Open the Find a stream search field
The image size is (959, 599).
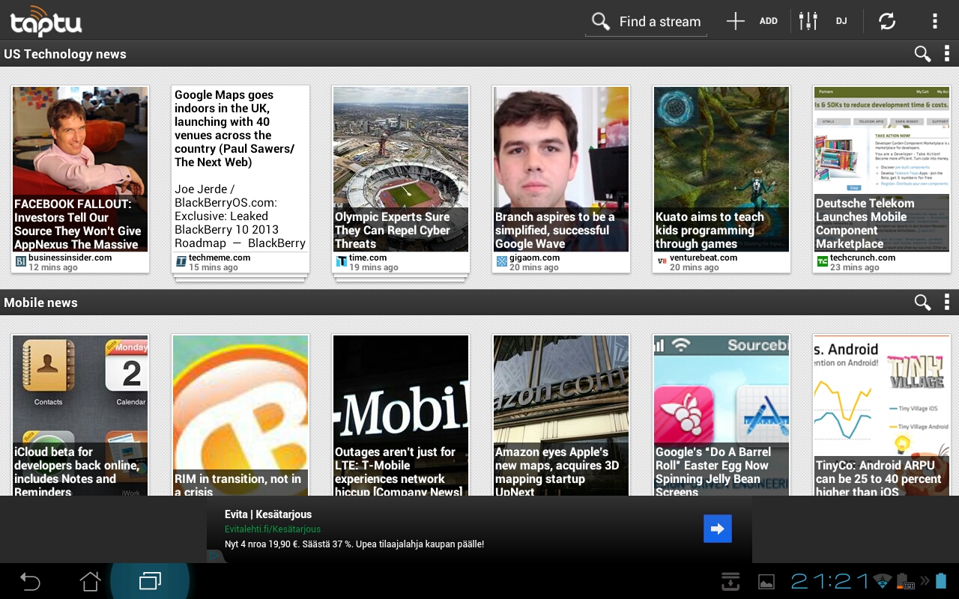tap(646, 22)
